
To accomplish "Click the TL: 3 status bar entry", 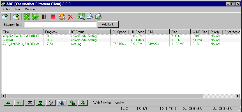I will click(127, 108).
